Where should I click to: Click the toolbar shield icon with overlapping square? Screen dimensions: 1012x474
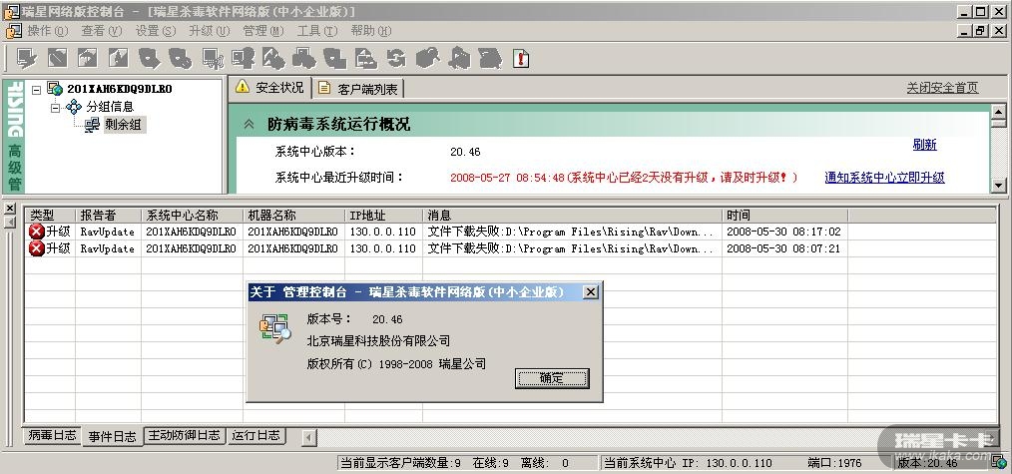tap(335, 58)
